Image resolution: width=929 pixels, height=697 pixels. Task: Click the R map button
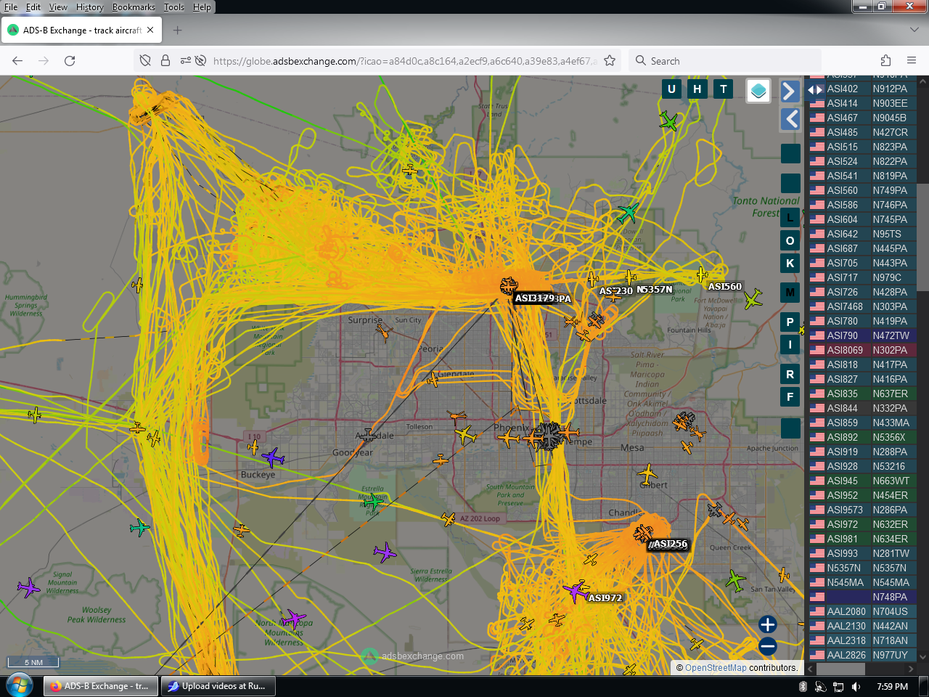coord(790,375)
